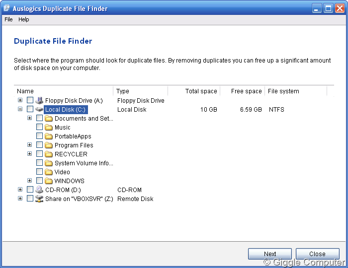This screenshot has height=268, width=348.
Task: Sort by the Free space column header
Action: 243,91
